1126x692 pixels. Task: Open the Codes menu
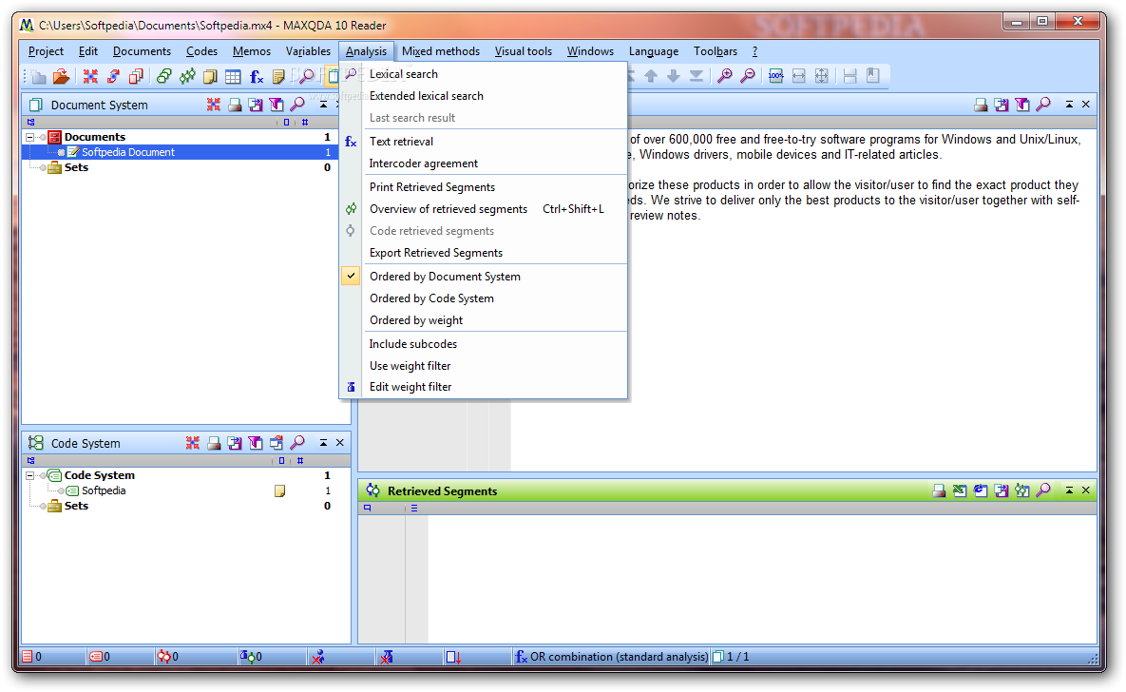click(201, 51)
